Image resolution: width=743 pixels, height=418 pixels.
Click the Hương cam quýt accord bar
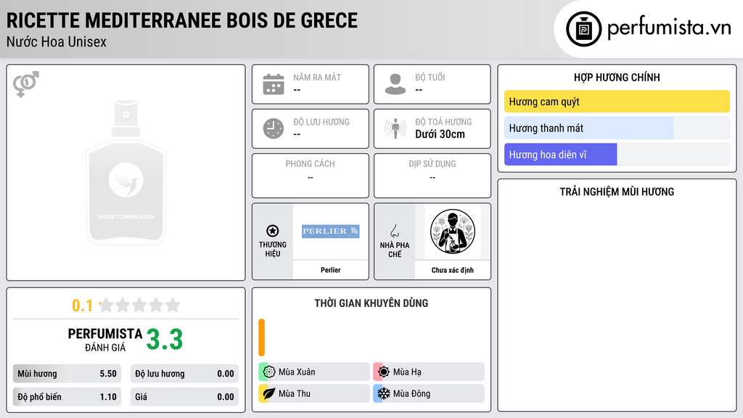pos(617,102)
